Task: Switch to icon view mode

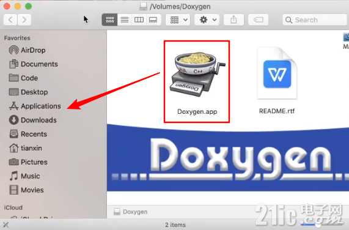Action: pyautogui.click(x=110, y=20)
